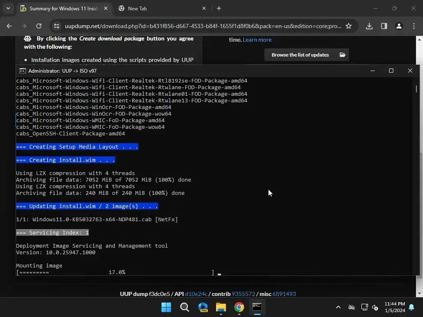This screenshot has width=423, height=317.
Task: Open the Learn more link
Action: 257,40
